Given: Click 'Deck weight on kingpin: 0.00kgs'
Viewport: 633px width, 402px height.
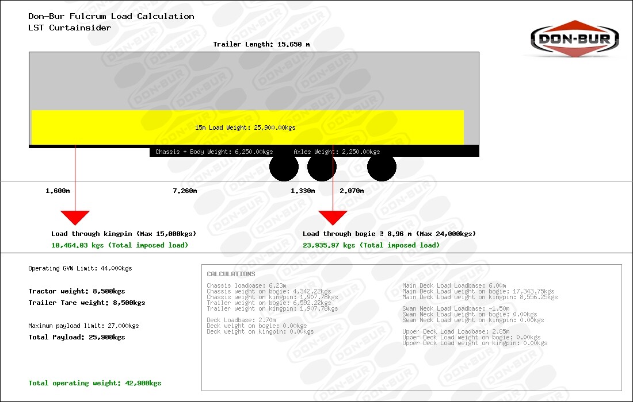Looking at the screenshot, I should (260, 331).
